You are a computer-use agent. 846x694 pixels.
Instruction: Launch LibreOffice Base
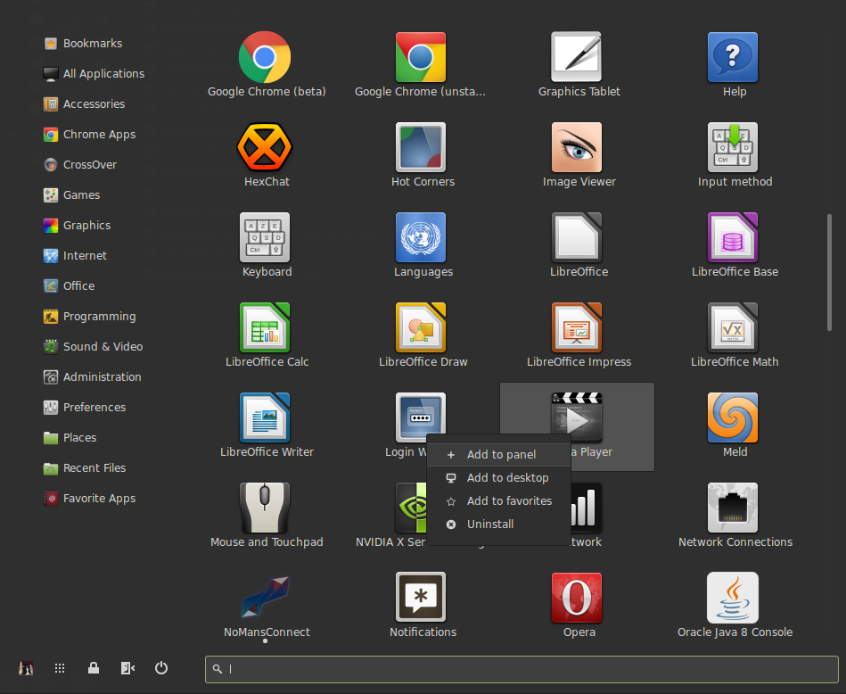733,244
